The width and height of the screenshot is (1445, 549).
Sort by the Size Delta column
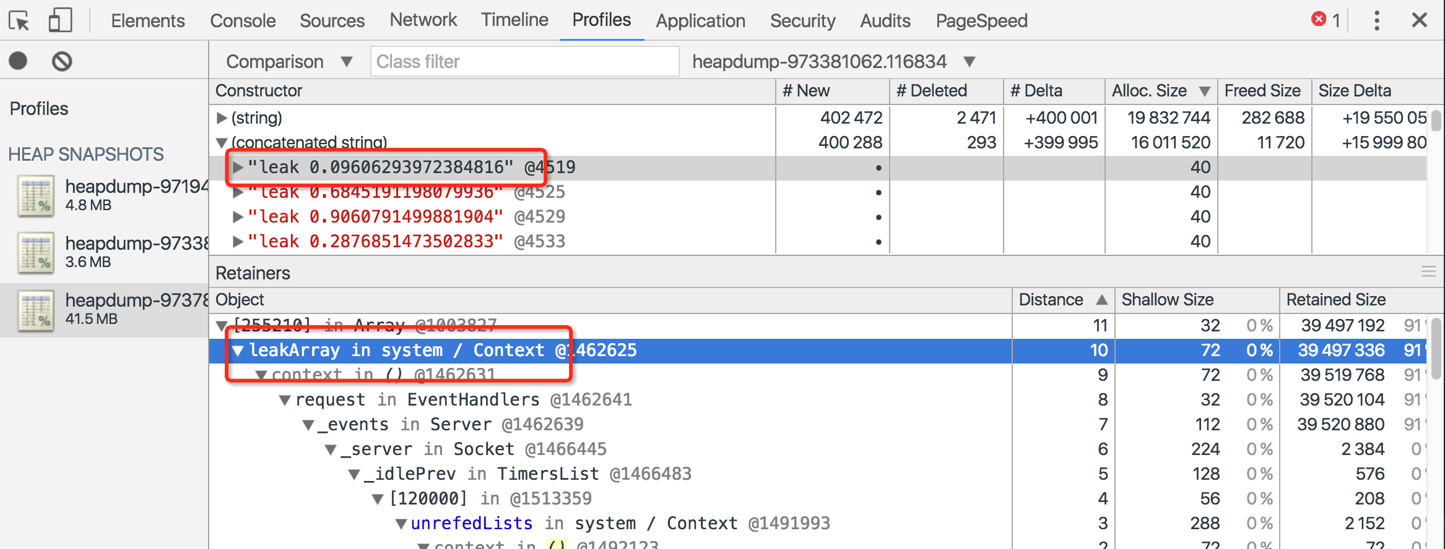coord(1378,91)
